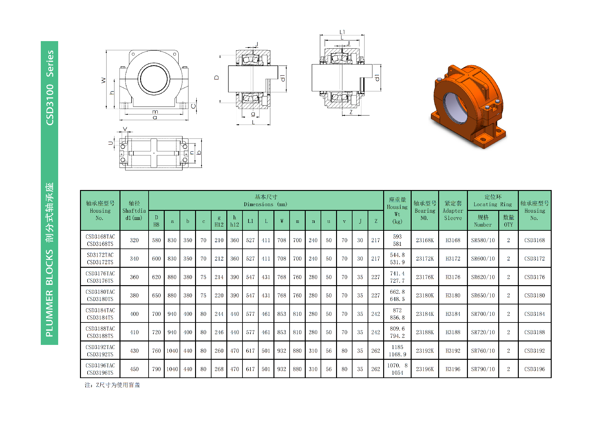
Task: Click shaft diameter value 340
Action: coord(134,259)
